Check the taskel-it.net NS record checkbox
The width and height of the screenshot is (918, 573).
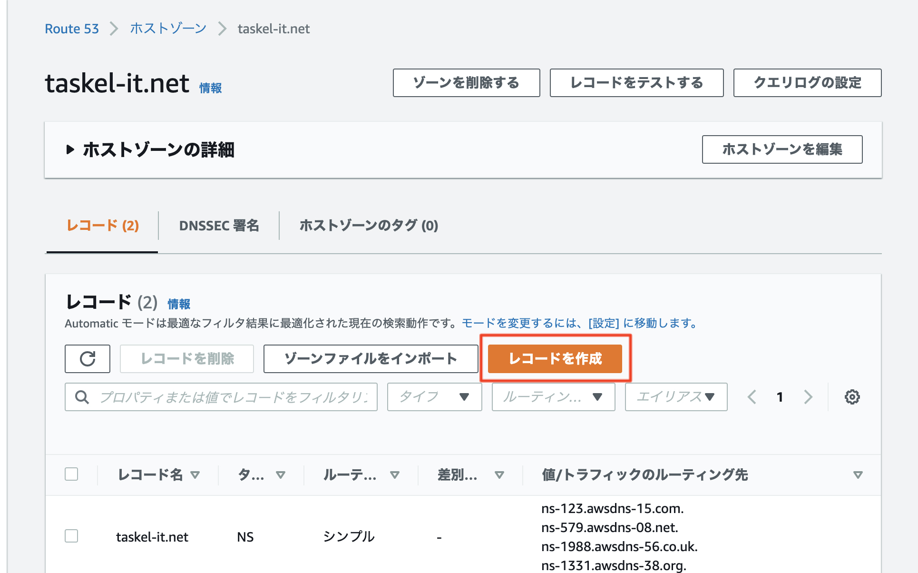71,536
